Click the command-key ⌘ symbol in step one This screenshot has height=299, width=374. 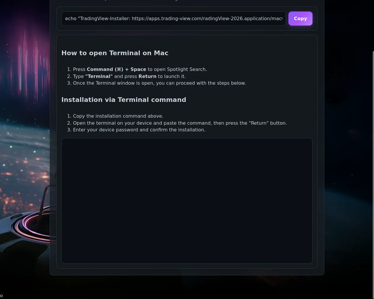coord(119,69)
